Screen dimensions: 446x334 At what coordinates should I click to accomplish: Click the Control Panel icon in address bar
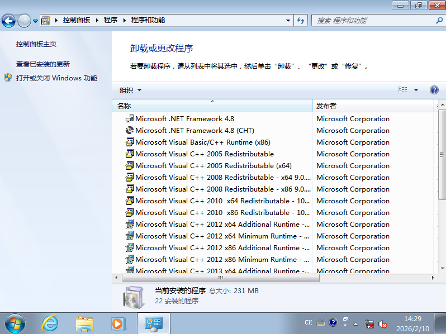(45, 21)
